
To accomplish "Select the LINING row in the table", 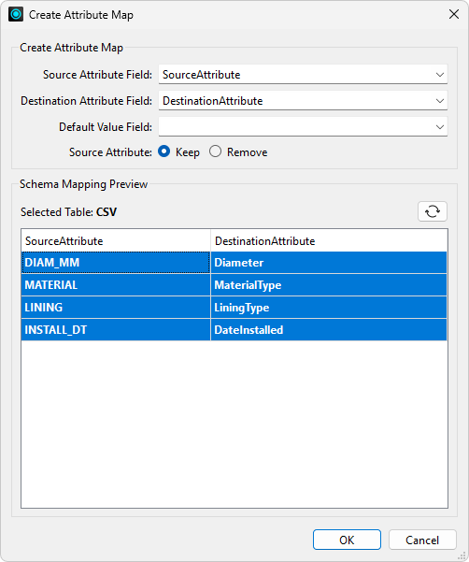I will coord(234,307).
